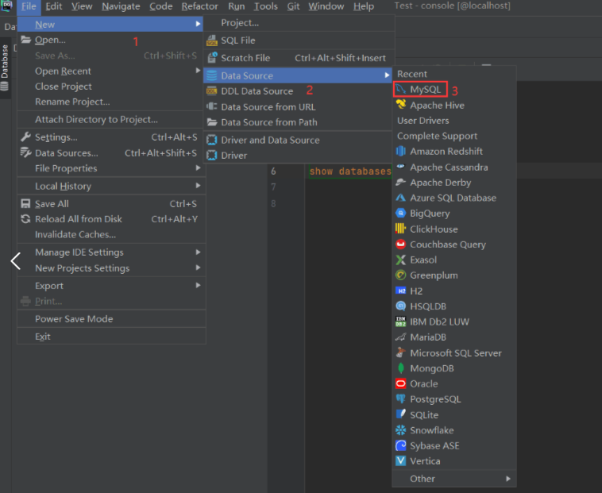Viewport: 602px width, 493px height.
Task: Open the View menu
Action: 82,6
